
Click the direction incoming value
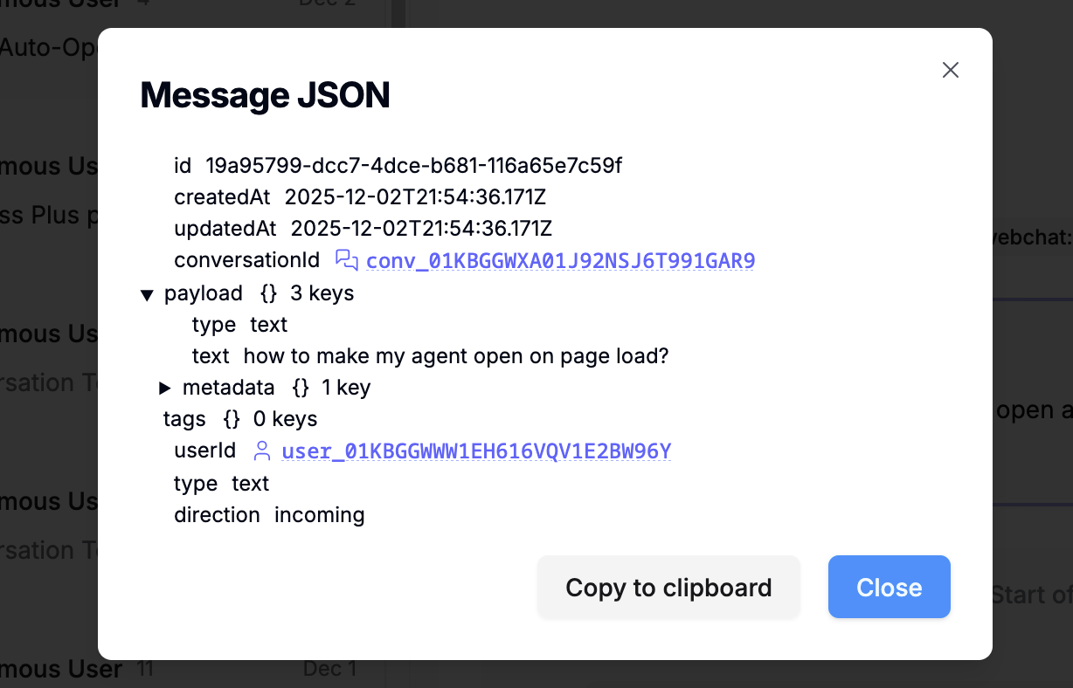[x=320, y=515]
